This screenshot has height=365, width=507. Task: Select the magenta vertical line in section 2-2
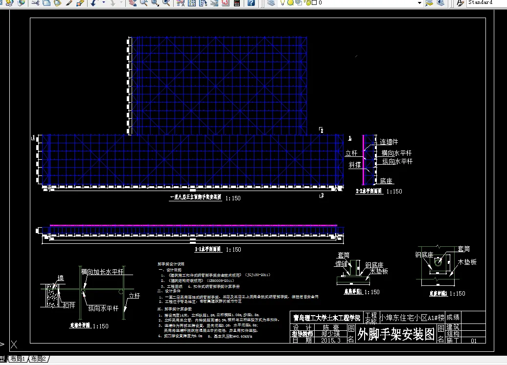364,160
